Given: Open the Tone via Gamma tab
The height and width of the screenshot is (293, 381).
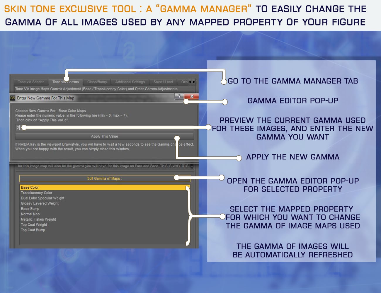Looking at the screenshot, I should pos(66,82).
